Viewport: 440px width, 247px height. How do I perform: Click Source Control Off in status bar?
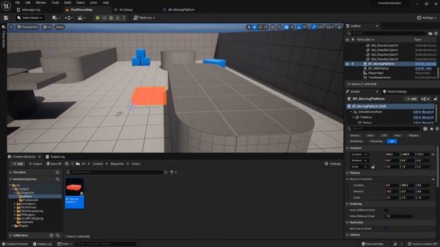click(x=422, y=244)
